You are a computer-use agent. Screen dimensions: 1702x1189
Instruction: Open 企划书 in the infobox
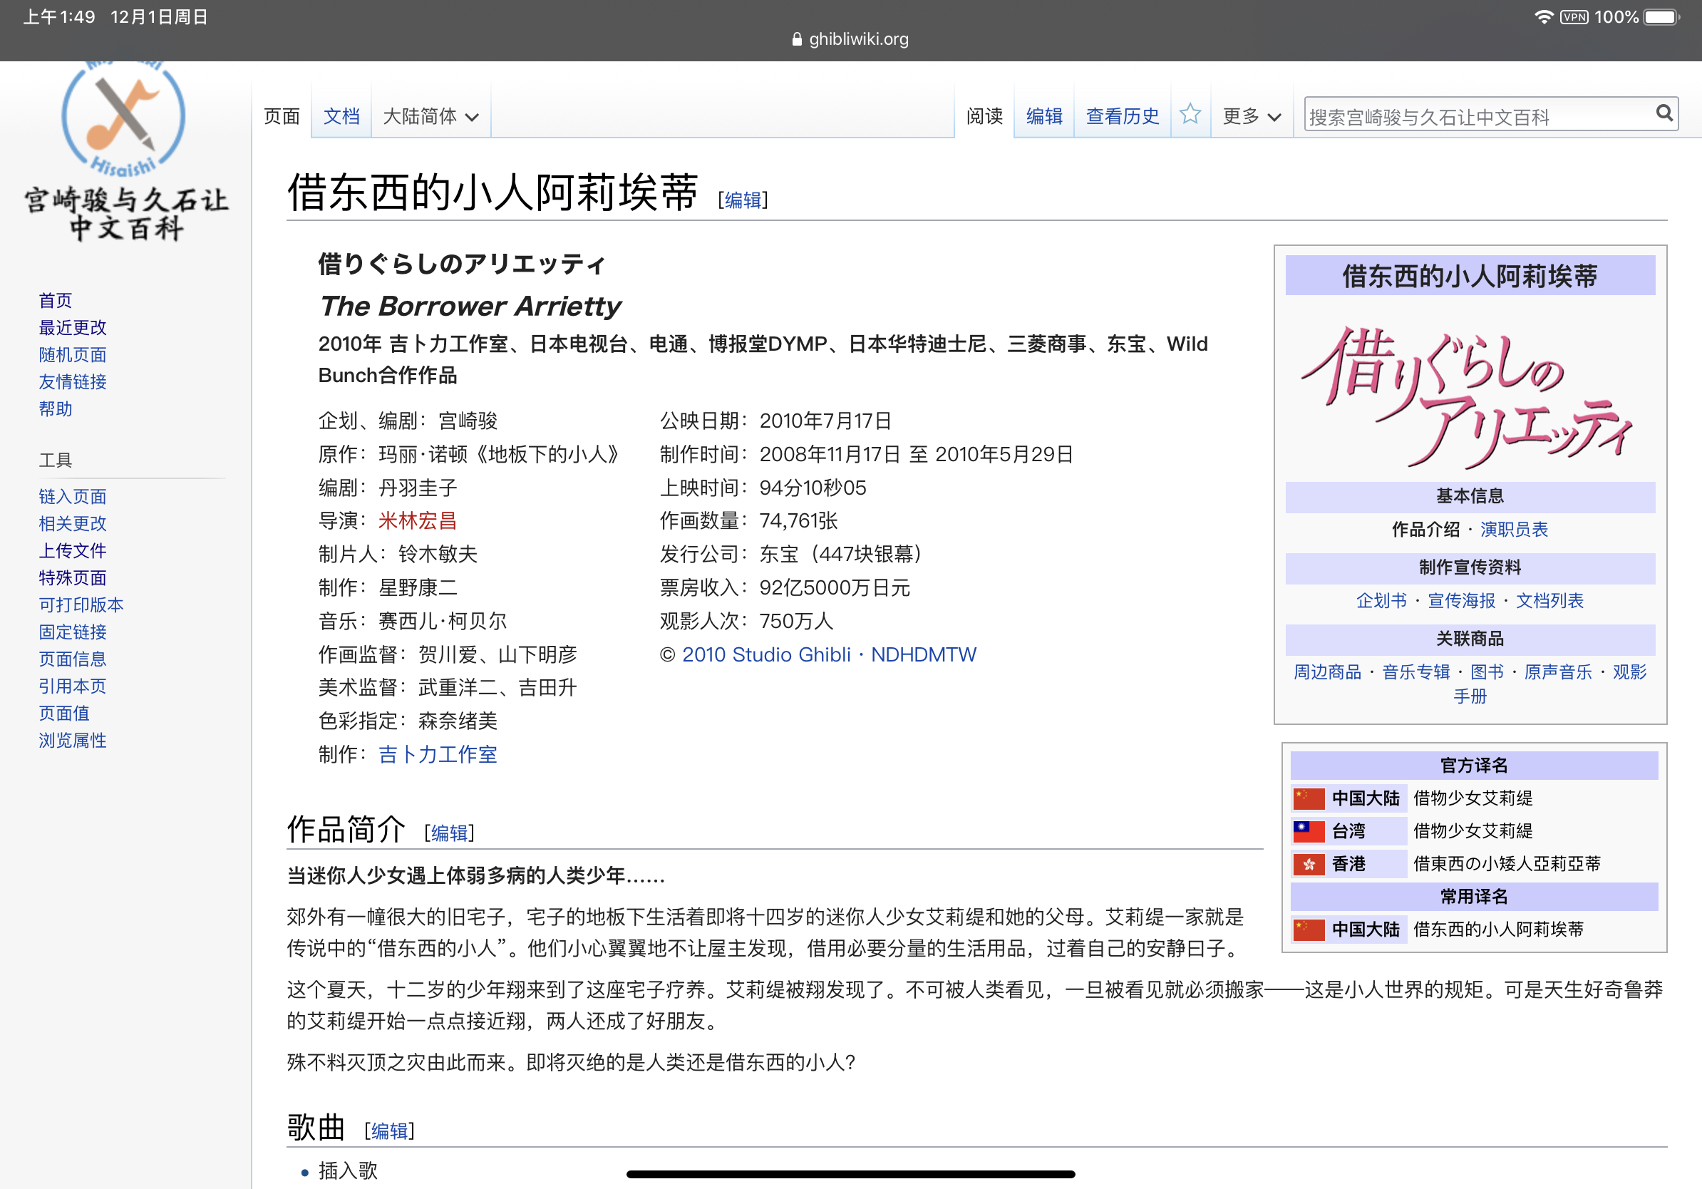click(1382, 600)
